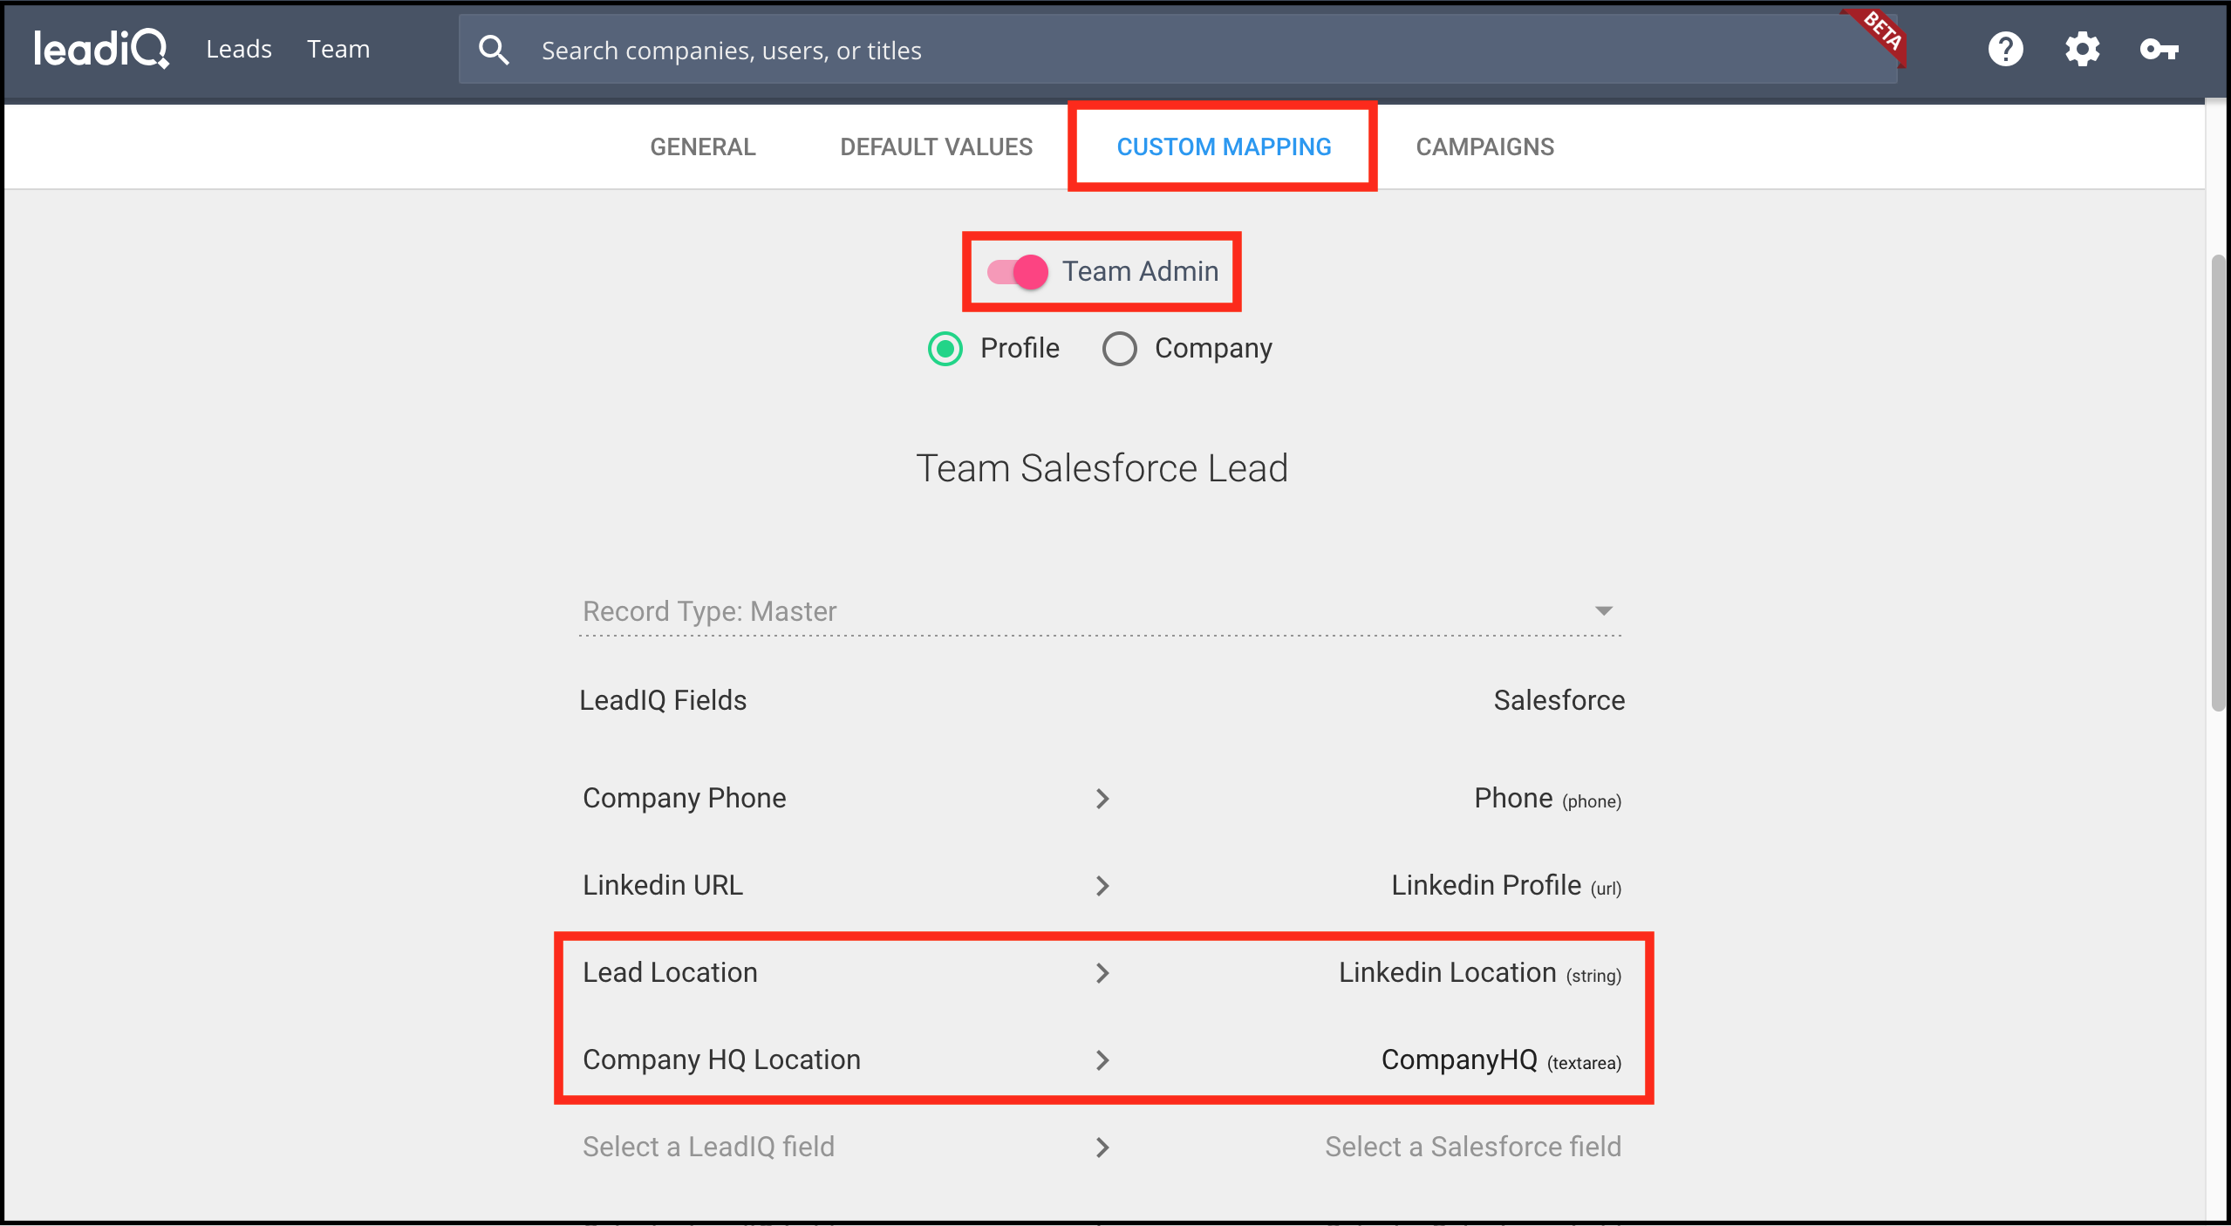Open the CUSTOM MAPPING tab
Image resolution: width=2231 pixels, height=1226 pixels.
point(1224,146)
